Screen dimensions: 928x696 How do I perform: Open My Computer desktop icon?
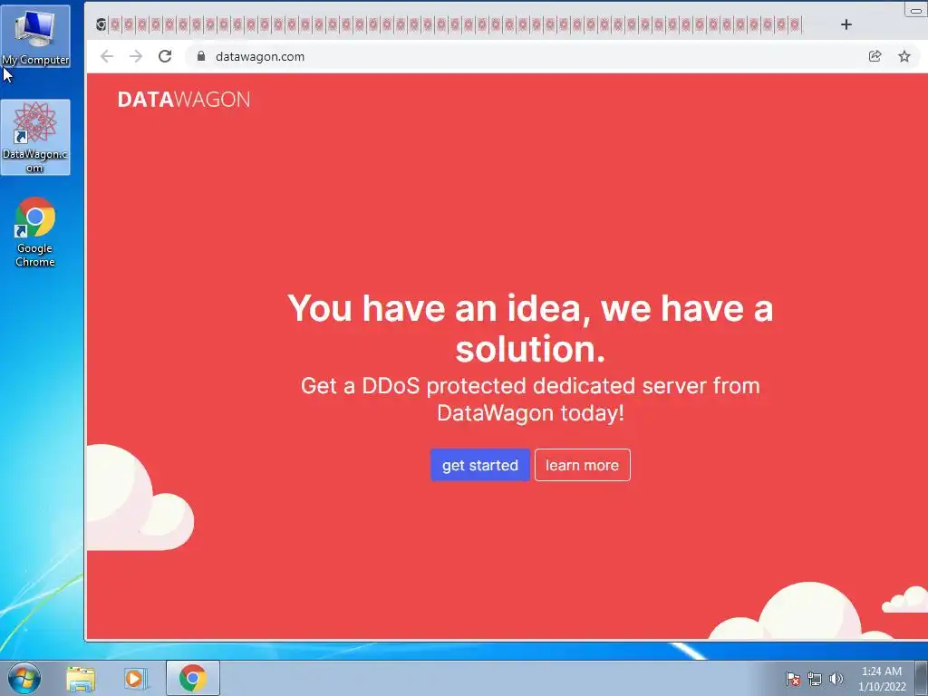point(35,36)
